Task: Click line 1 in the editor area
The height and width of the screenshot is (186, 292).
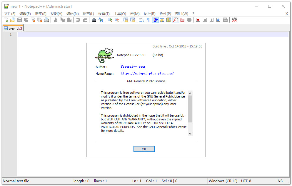Action: coord(153,35)
